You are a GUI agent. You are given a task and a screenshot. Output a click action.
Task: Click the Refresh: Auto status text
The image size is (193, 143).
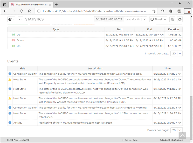click(131, 140)
